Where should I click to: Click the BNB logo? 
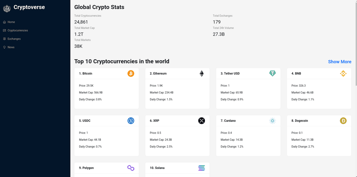[343, 74]
